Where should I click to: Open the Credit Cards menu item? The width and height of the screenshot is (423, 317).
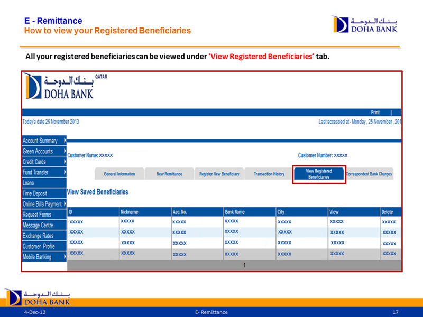click(34, 162)
